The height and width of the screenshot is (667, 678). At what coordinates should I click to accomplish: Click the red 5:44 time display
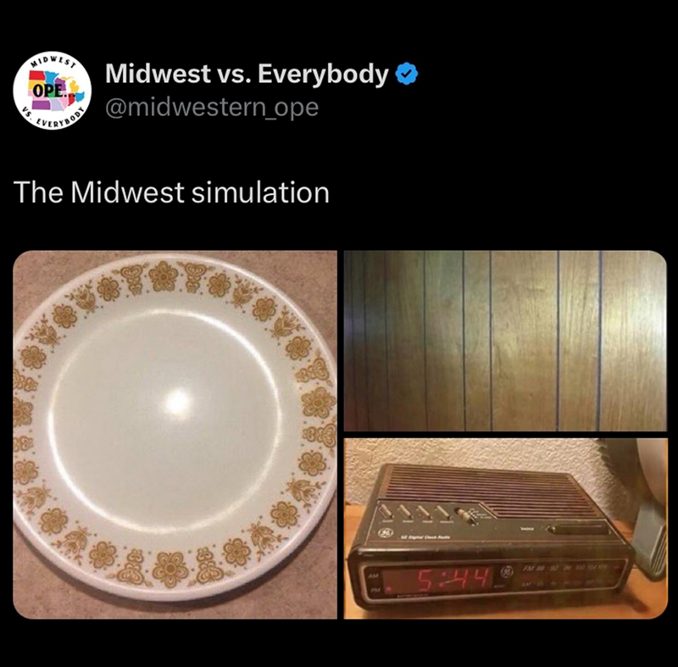pos(453,580)
